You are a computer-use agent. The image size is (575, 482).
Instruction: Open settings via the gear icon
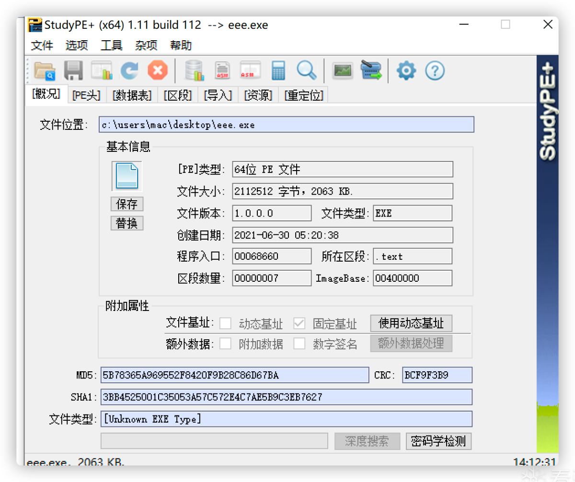click(x=406, y=71)
